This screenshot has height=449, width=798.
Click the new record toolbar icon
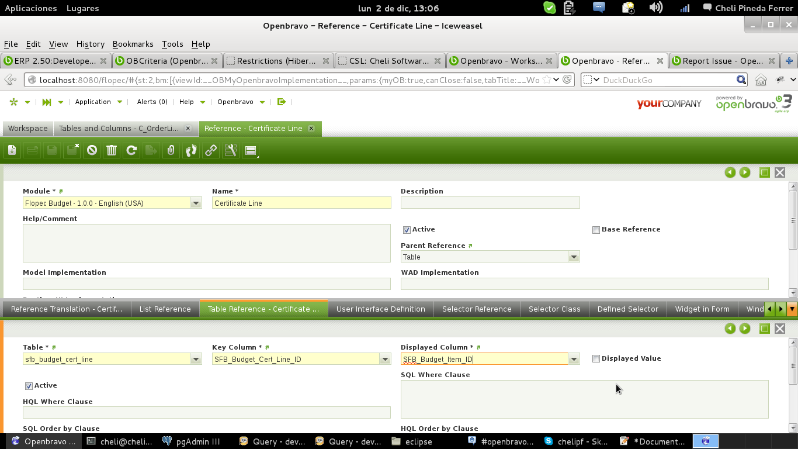(x=12, y=151)
